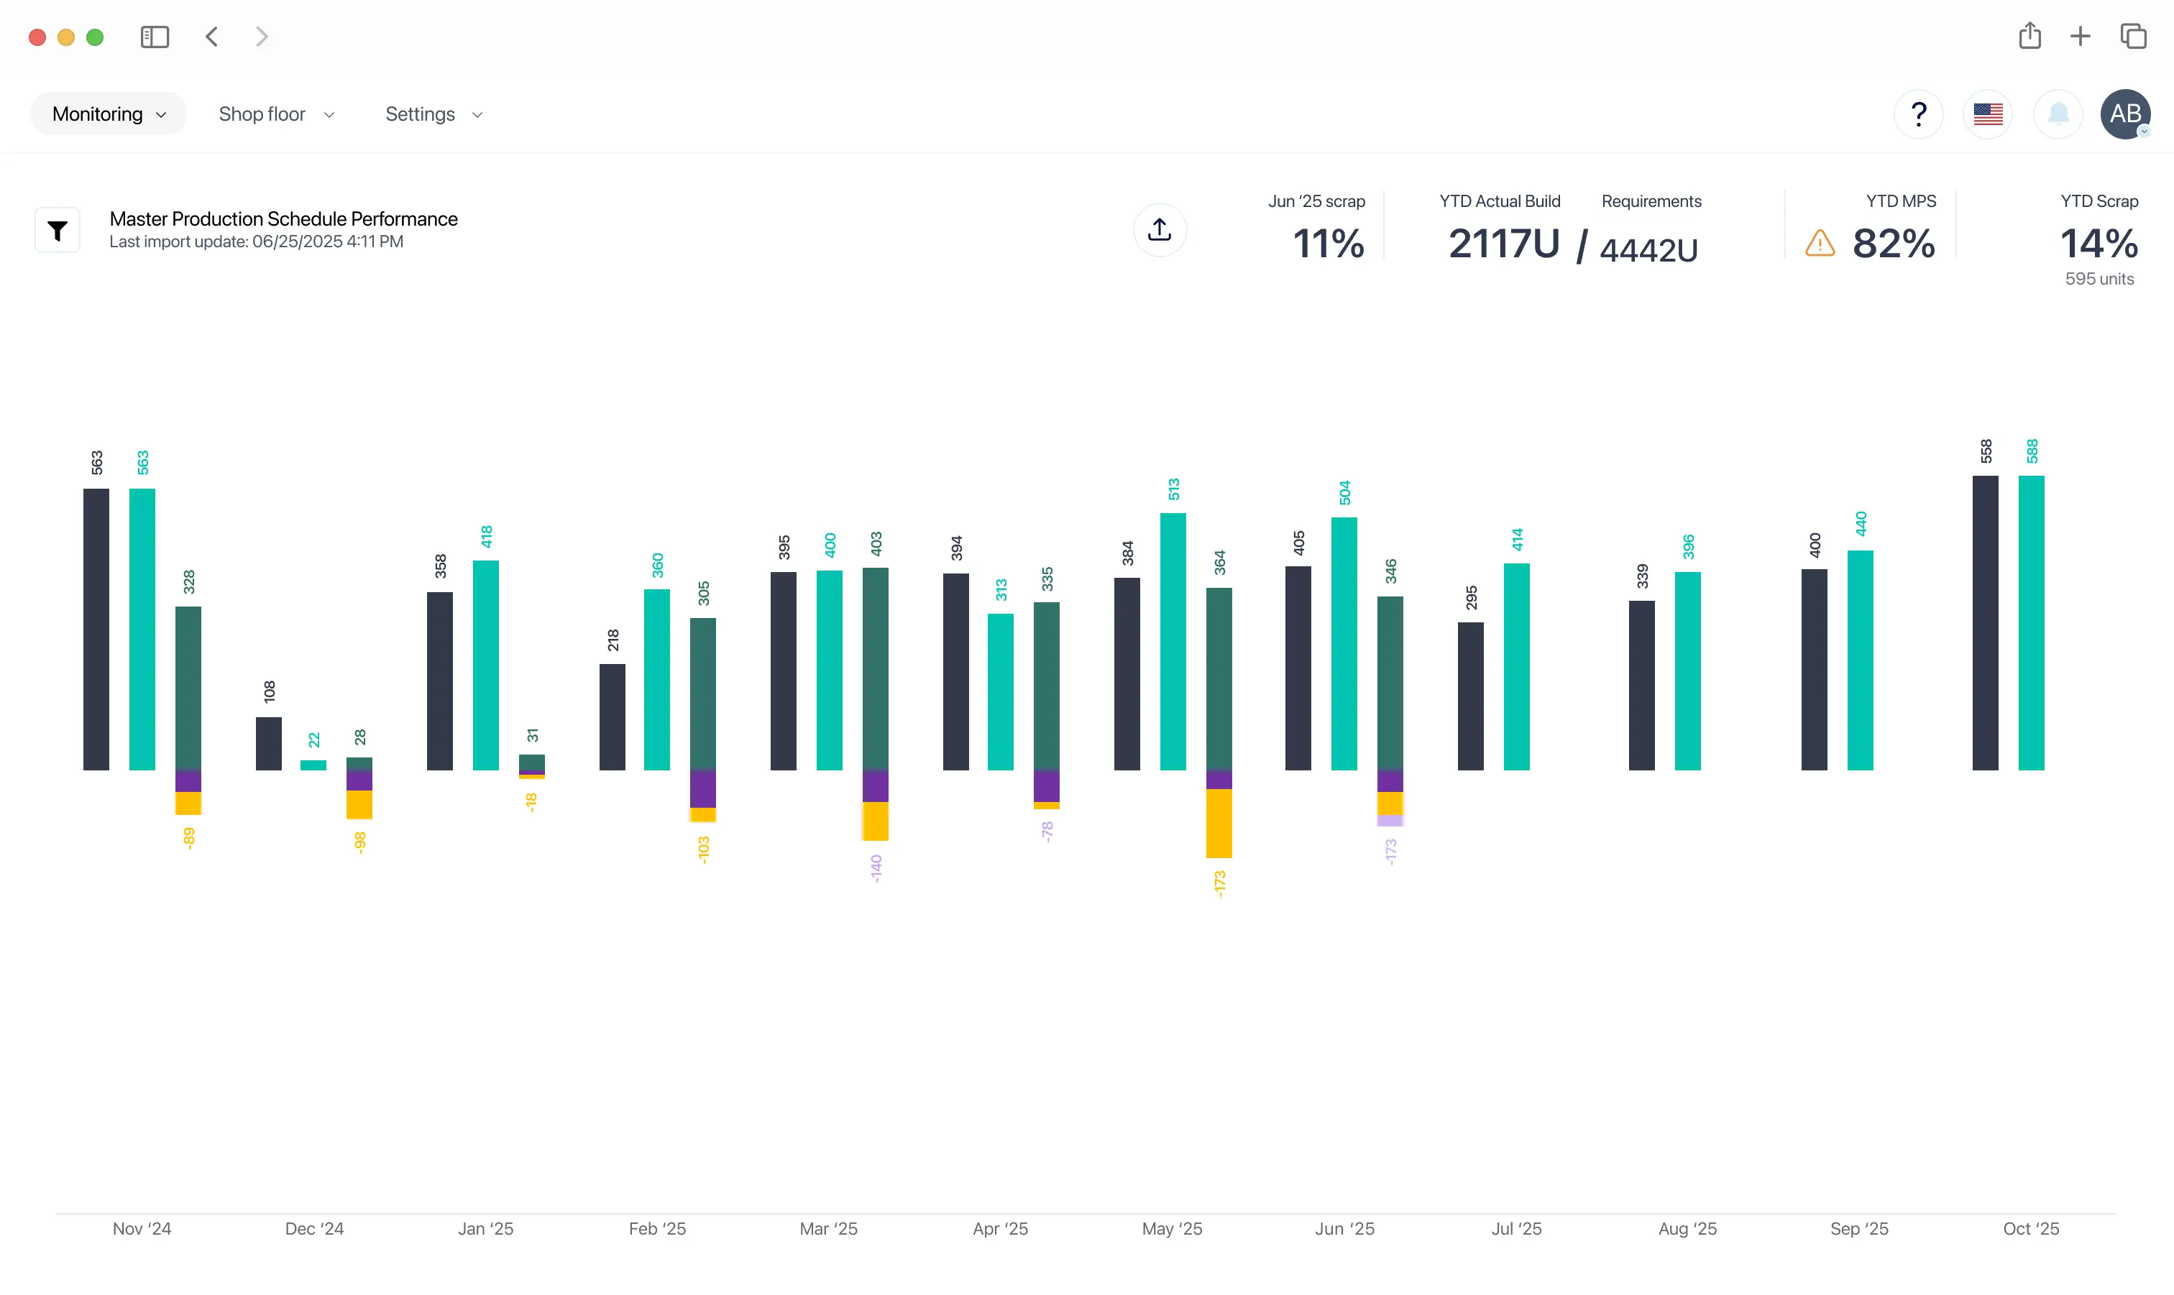Go back with the left chevron
The image size is (2174, 1295).
[x=211, y=37]
